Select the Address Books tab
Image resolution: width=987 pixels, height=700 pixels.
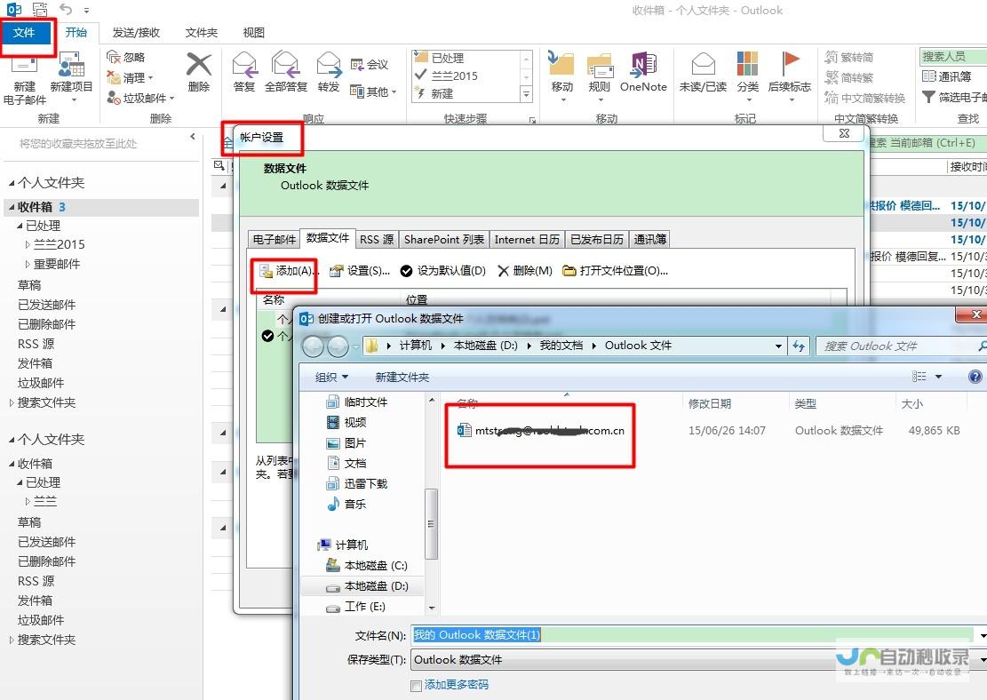point(649,239)
